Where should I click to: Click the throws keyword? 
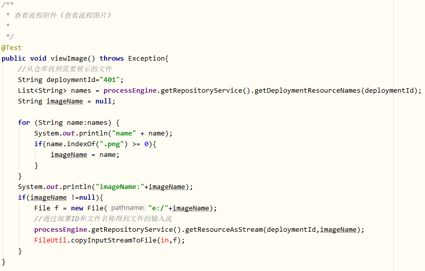coord(112,59)
